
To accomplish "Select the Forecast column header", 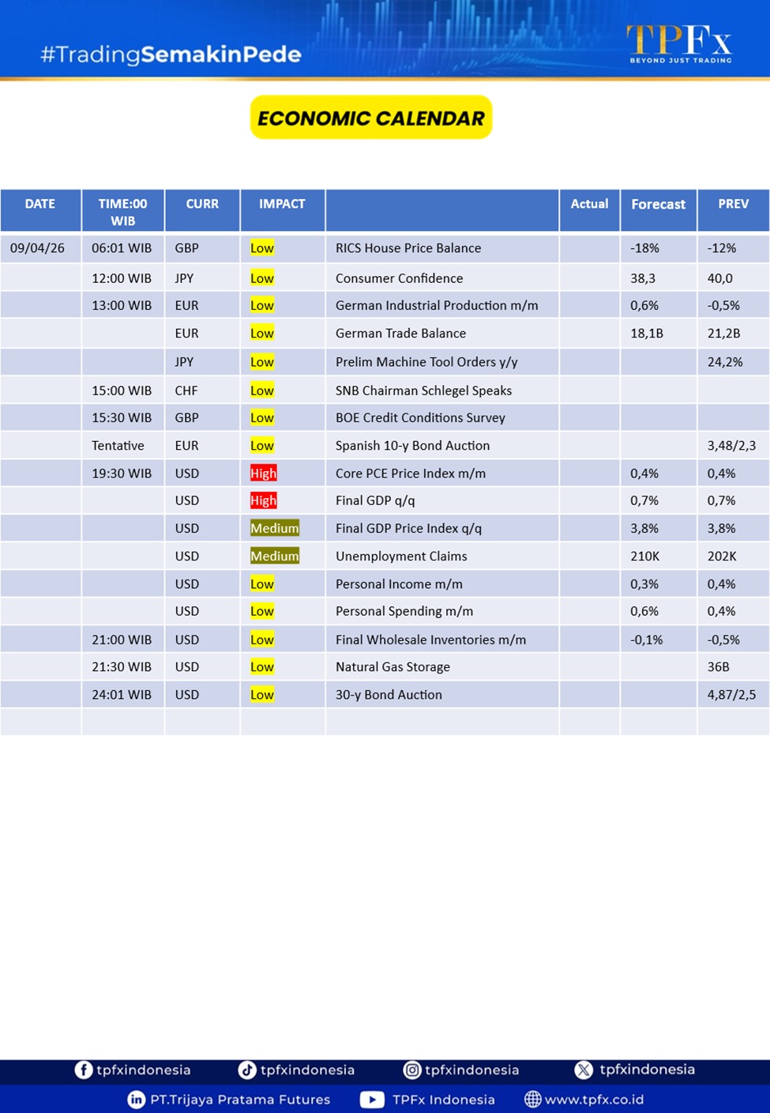I will 658,205.
